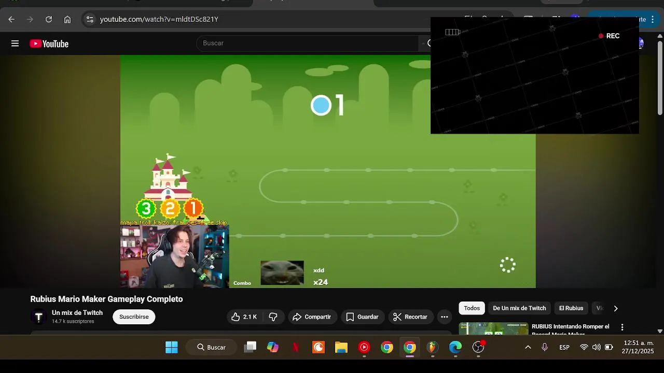This screenshot has width=664, height=373.
Task: Go back with the browser back arrow
Action: pyautogui.click(x=11, y=19)
